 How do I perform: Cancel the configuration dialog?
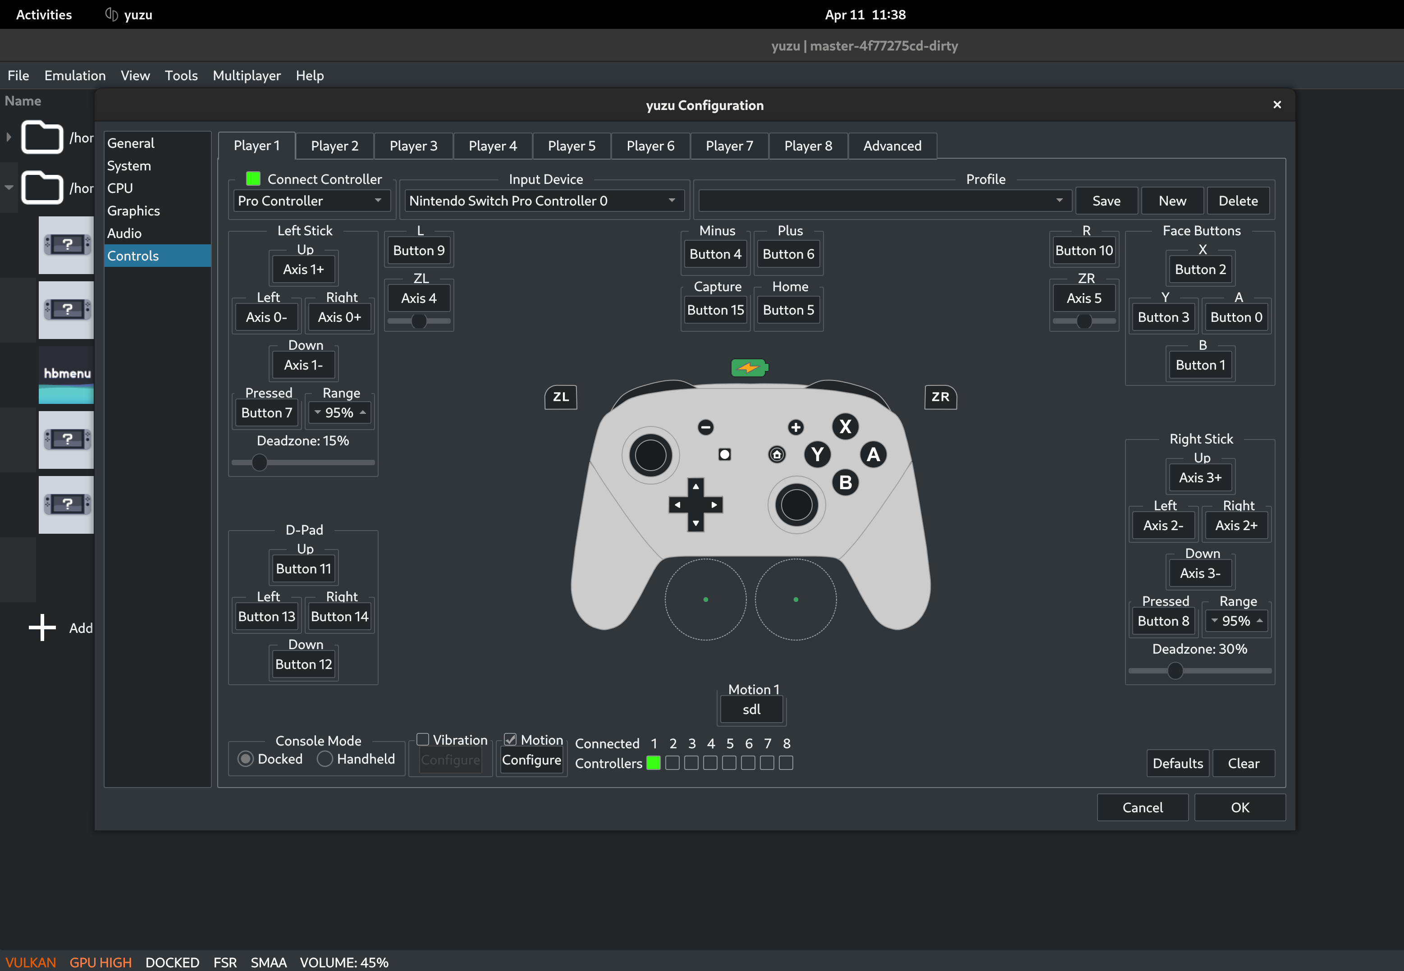[x=1143, y=807]
